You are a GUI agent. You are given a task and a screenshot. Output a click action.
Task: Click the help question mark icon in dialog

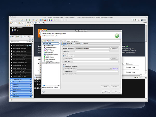44,92
